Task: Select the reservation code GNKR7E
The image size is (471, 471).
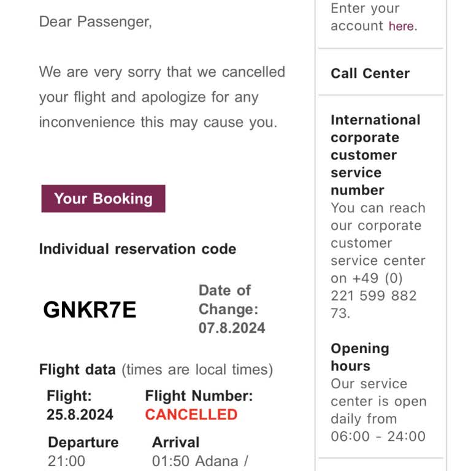Action: click(90, 309)
